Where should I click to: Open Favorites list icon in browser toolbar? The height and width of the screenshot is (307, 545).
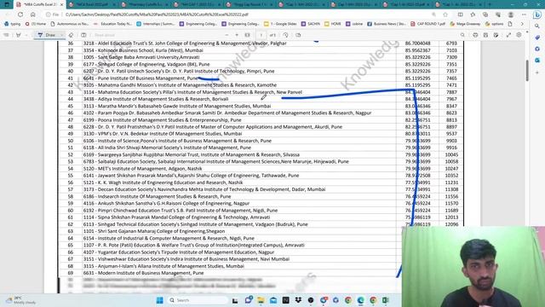tap(473, 14)
